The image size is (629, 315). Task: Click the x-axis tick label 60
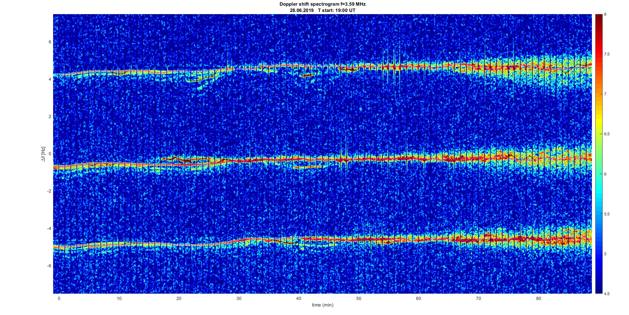click(x=419, y=298)
